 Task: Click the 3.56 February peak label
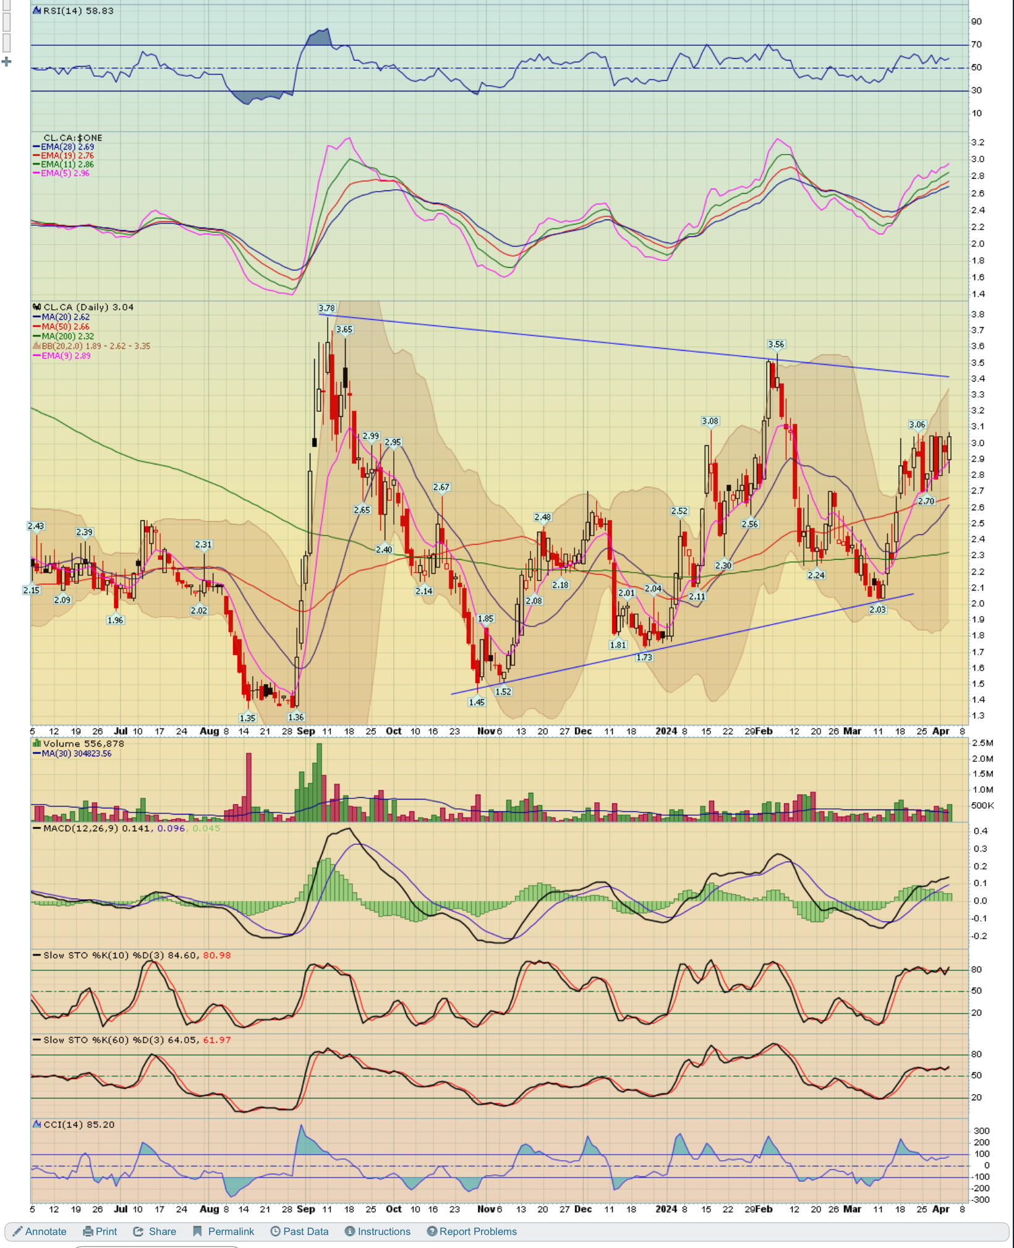click(776, 344)
